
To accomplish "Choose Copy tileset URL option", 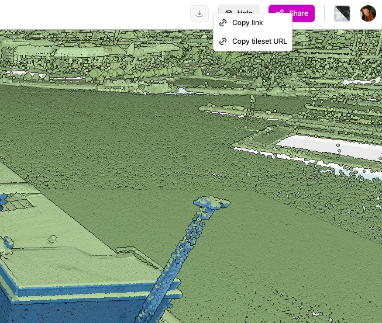I will (259, 41).
